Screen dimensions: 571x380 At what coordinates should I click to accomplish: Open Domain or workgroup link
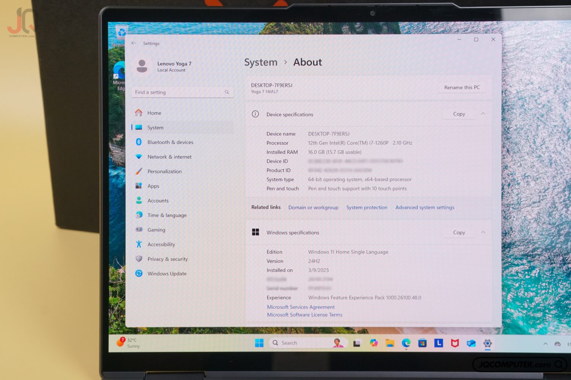coord(313,207)
